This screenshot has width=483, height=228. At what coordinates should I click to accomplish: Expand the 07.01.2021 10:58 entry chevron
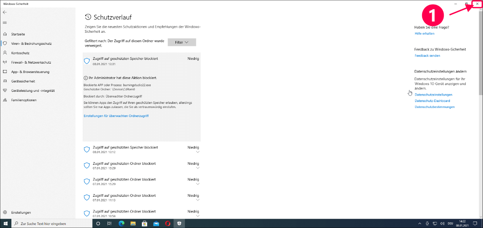point(198,216)
